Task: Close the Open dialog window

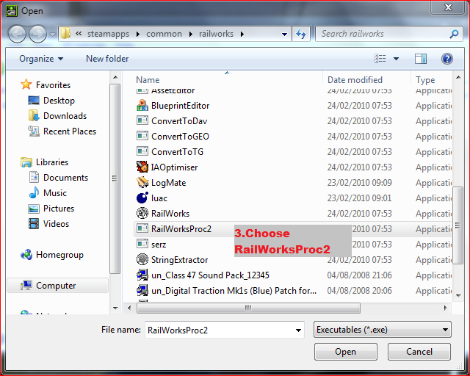Action: pos(448,7)
